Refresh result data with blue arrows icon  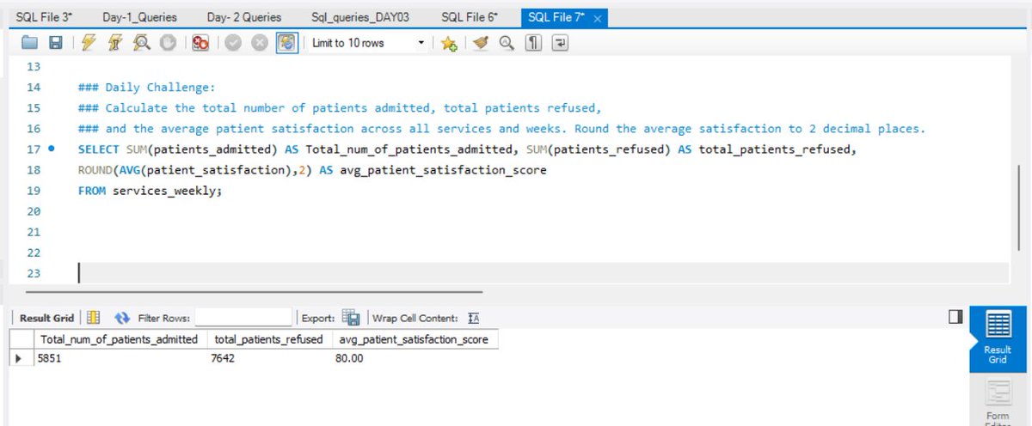click(122, 318)
